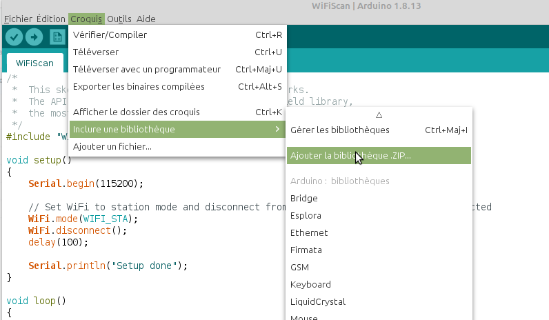Select Téléverser avec un programmateur
Viewport: 549px width, 320px height.
[x=177, y=70]
